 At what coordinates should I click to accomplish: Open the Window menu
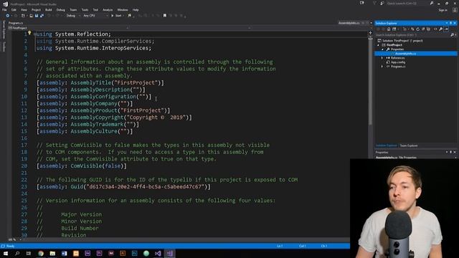click(123, 9)
